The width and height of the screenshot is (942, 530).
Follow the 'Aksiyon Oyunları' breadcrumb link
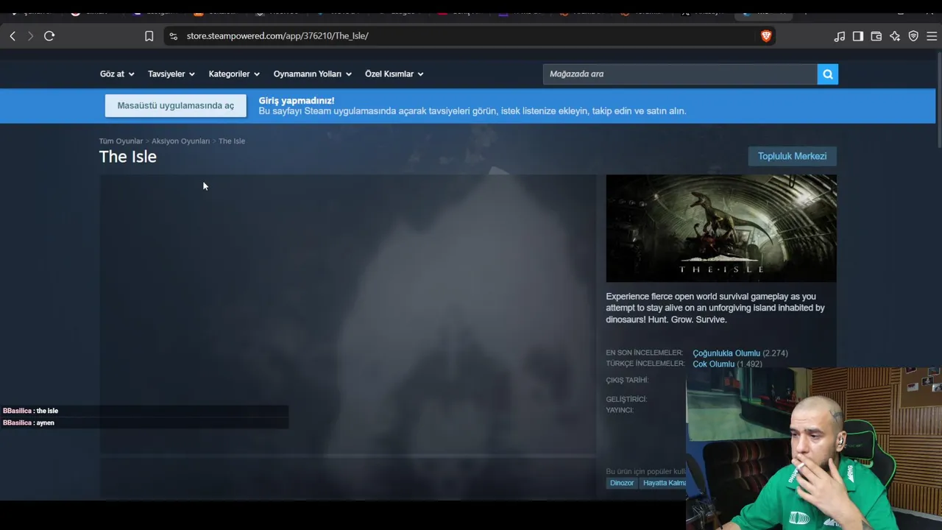[180, 141]
